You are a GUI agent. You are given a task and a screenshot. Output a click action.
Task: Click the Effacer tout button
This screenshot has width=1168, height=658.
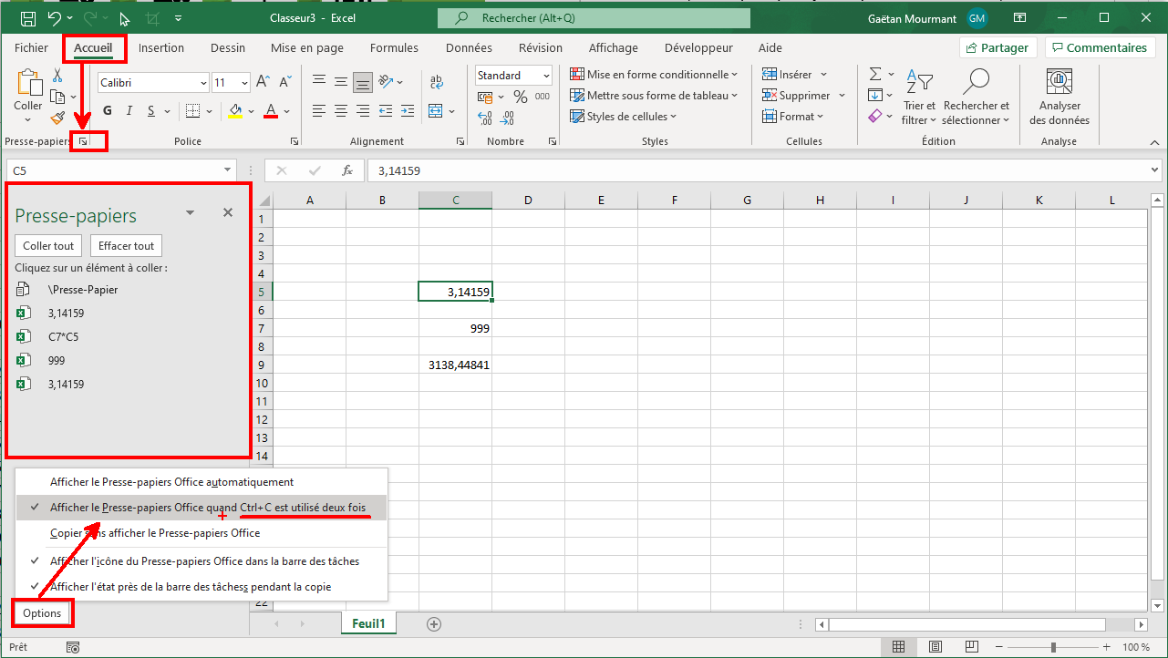pyautogui.click(x=126, y=246)
